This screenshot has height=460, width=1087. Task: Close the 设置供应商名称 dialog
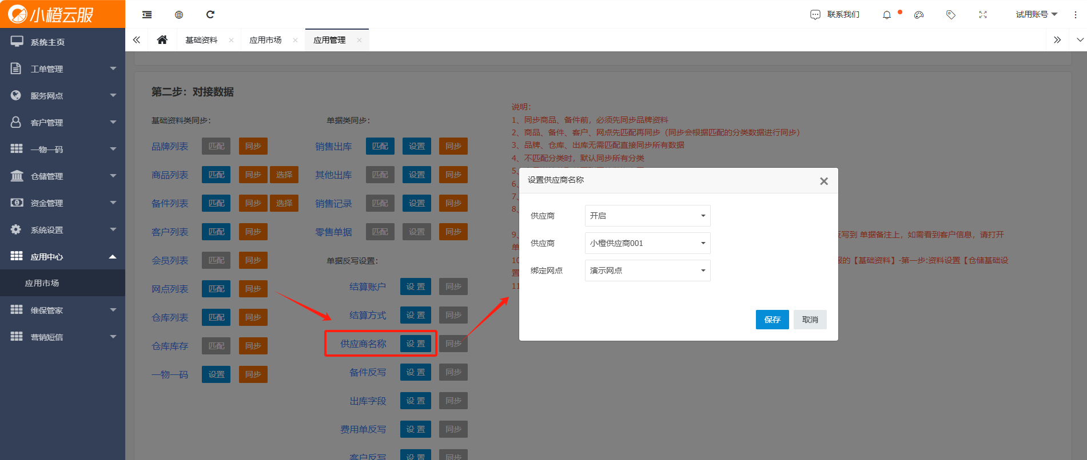(824, 181)
